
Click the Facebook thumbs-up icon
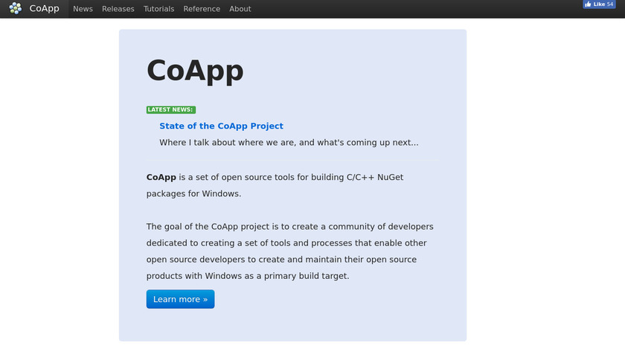588,4
